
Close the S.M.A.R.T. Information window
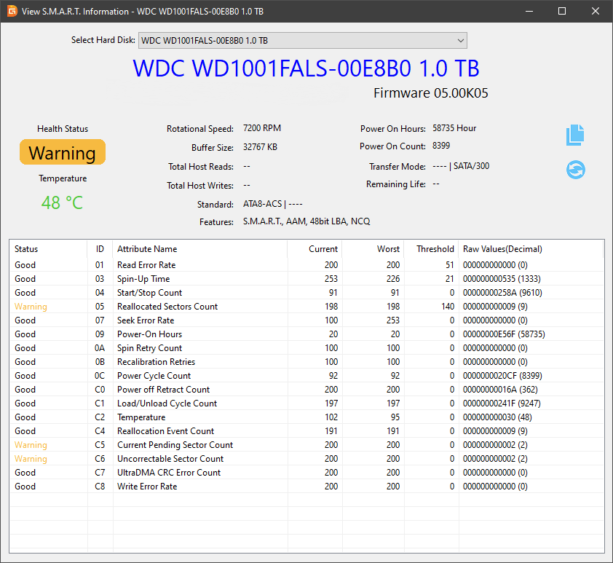596,11
